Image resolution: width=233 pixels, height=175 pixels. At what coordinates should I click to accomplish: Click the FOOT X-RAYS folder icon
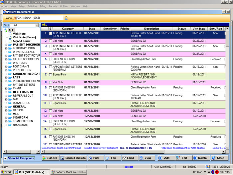pos(10,67)
